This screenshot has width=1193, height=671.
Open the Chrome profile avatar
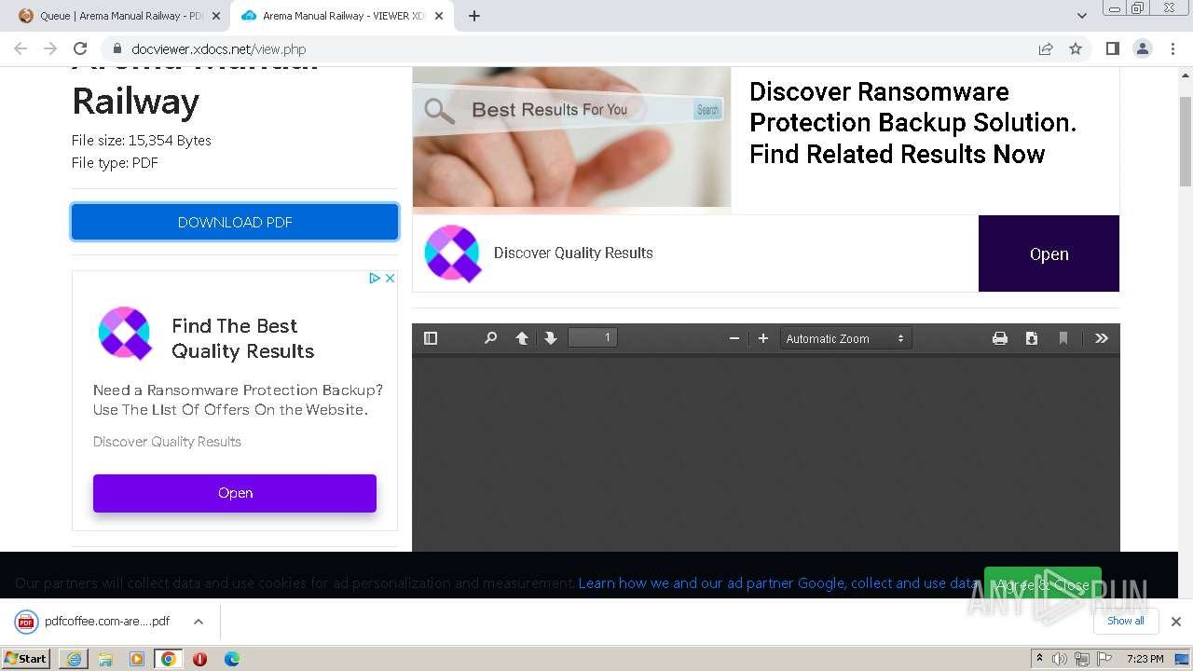pos(1142,48)
